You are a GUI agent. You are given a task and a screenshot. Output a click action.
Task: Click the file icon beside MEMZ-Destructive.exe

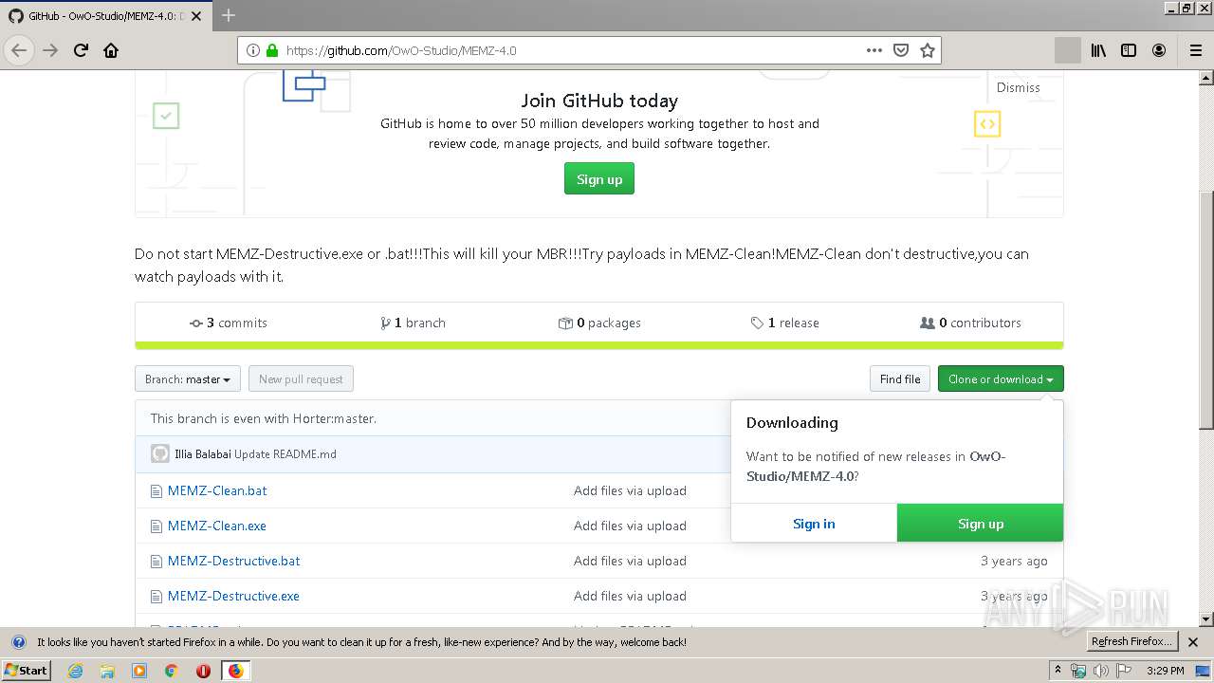click(156, 596)
